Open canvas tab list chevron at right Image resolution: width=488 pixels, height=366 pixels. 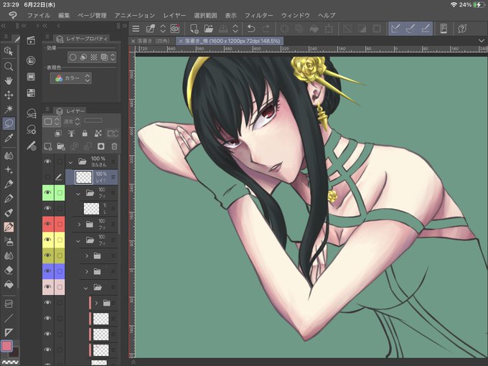point(481,41)
